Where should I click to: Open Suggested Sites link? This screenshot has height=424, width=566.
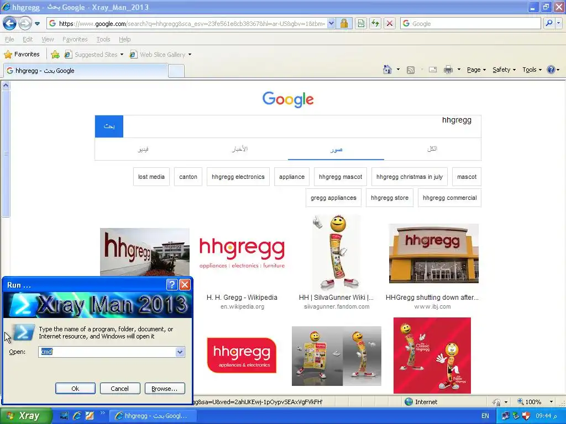click(x=94, y=55)
